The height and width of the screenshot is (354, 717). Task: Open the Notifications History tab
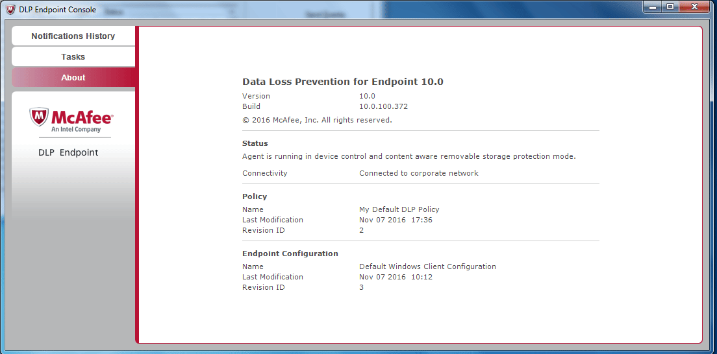73,36
